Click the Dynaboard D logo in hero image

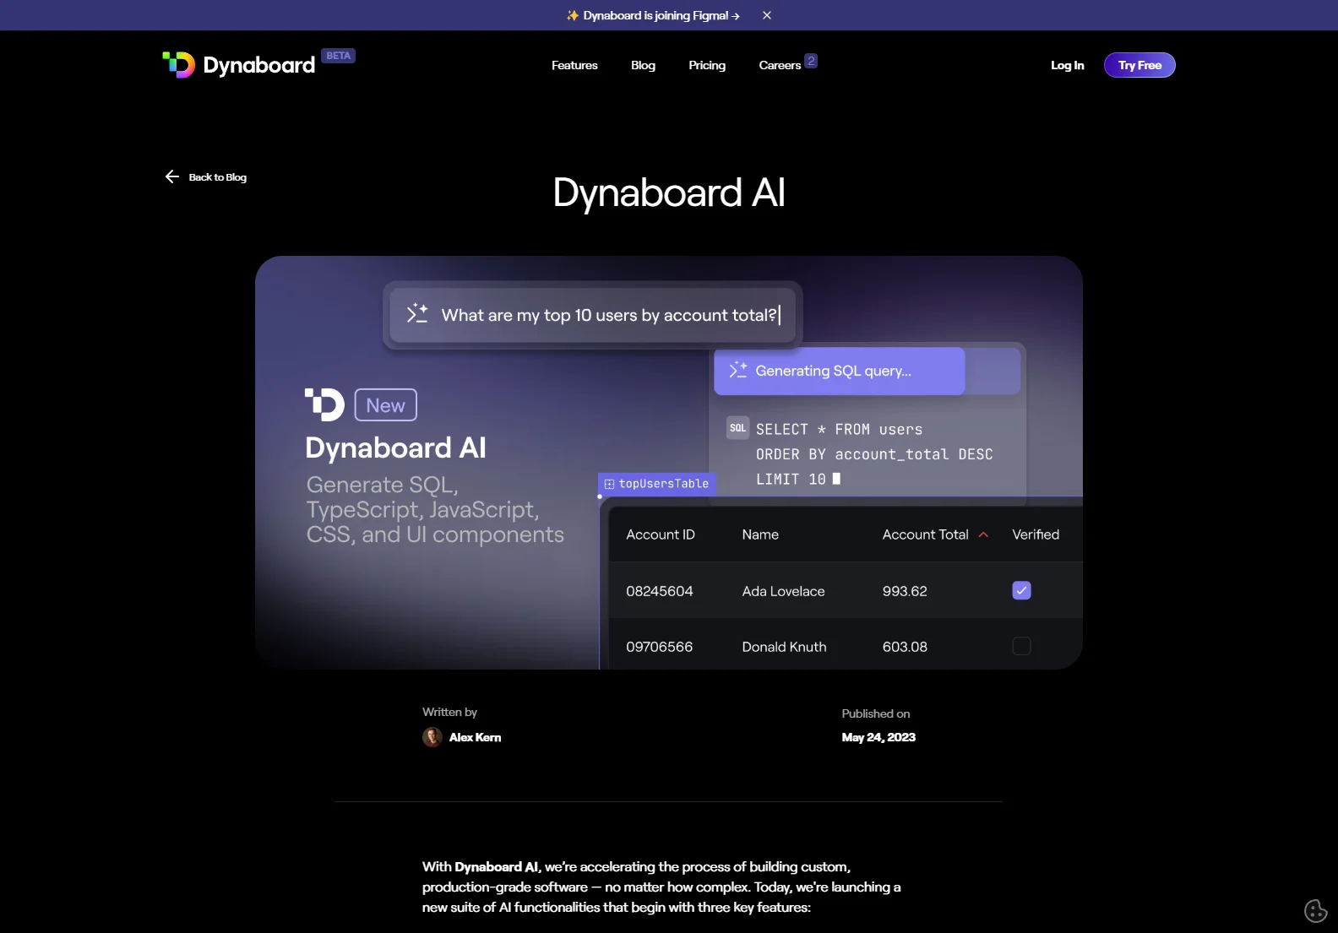tap(324, 404)
